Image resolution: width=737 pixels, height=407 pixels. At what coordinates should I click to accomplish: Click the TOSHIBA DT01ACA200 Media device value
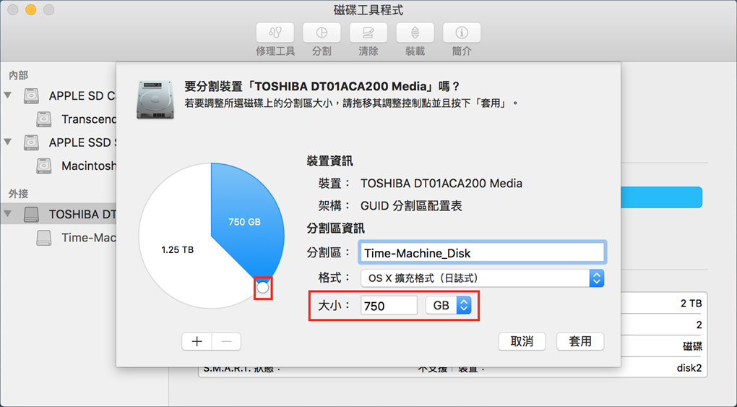coord(441,183)
